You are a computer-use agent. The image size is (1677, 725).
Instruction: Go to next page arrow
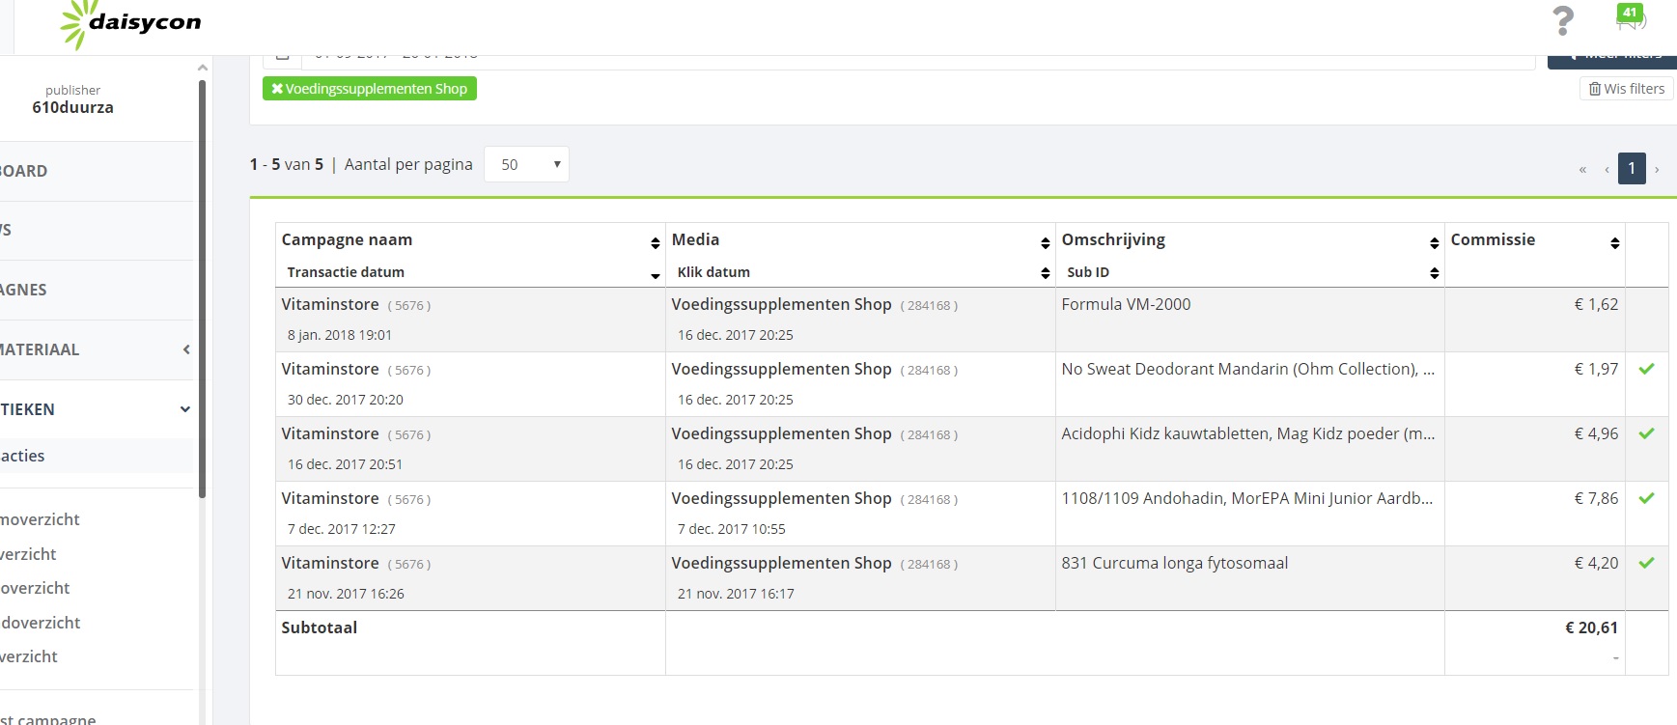tap(1657, 169)
